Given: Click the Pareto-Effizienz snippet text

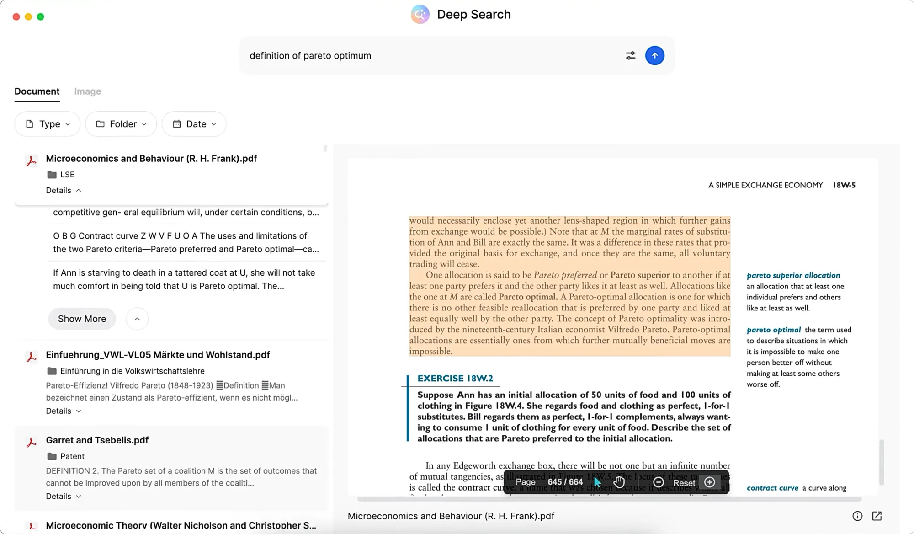Looking at the screenshot, I should click(x=172, y=391).
